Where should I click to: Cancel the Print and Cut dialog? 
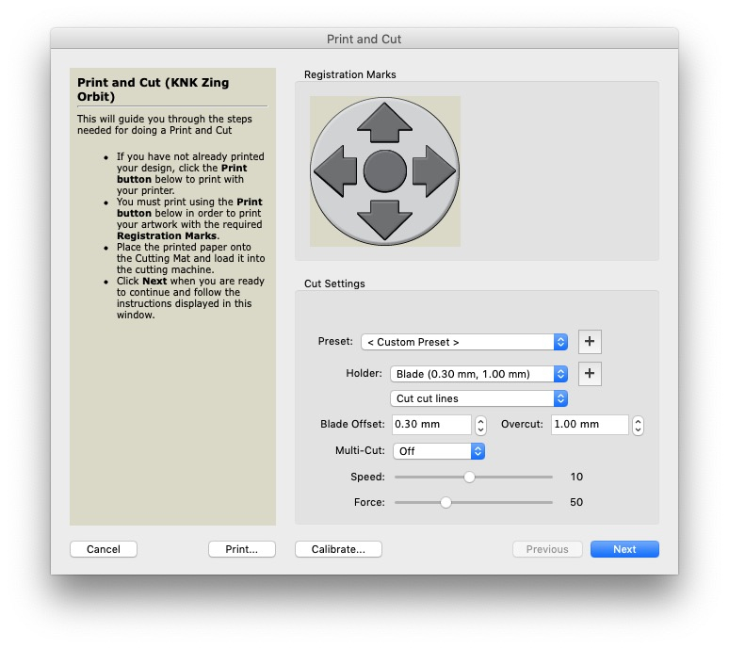104,549
